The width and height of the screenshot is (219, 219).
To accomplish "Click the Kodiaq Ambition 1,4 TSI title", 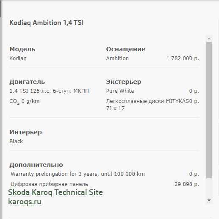I will tap(47, 23).
